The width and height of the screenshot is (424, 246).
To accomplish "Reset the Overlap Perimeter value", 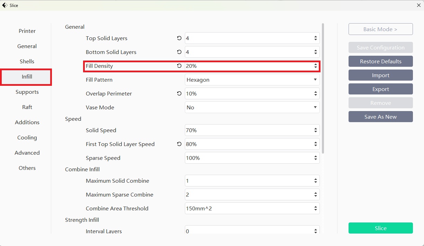I will click(x=179, y=93).
